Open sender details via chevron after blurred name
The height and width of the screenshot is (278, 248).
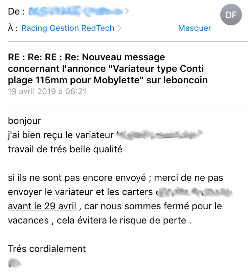(x=127, y=11)
